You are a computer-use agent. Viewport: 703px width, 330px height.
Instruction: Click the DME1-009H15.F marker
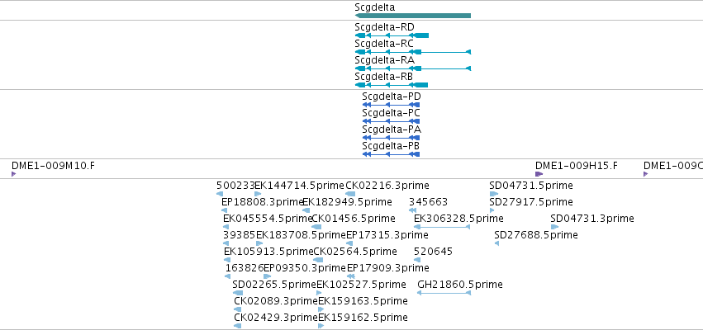pyautogui.click(x=539, y=174)
